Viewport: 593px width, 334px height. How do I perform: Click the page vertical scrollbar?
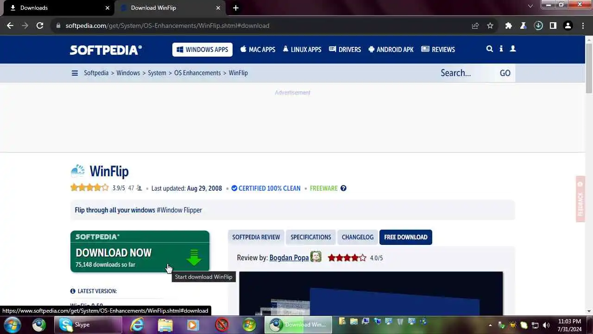[589, 68]
